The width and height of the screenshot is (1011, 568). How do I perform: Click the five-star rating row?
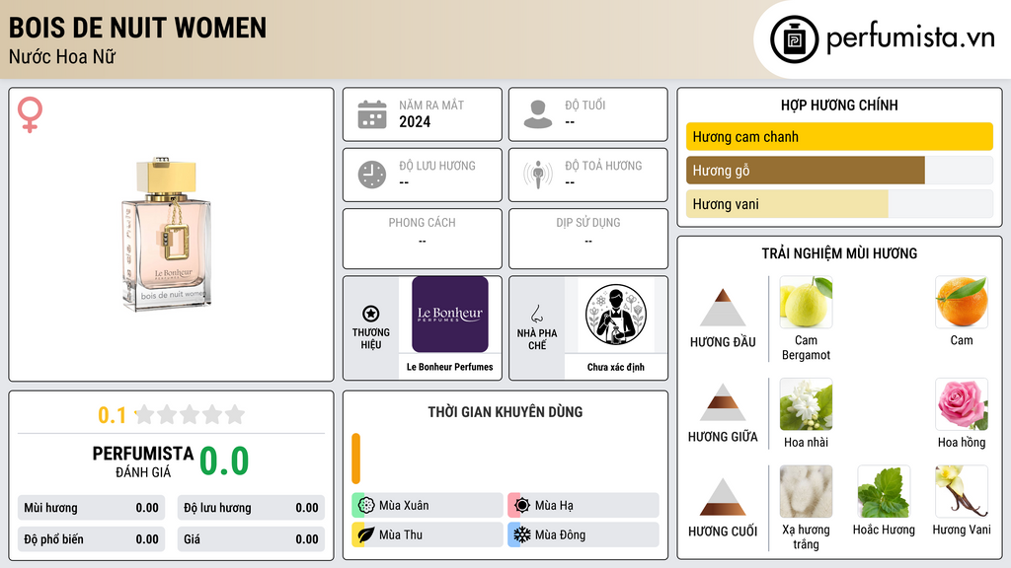[190, 414]
